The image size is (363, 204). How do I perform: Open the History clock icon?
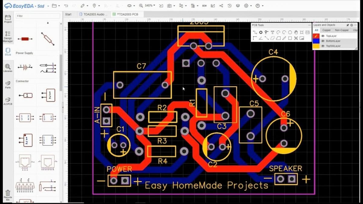[229, 6]
